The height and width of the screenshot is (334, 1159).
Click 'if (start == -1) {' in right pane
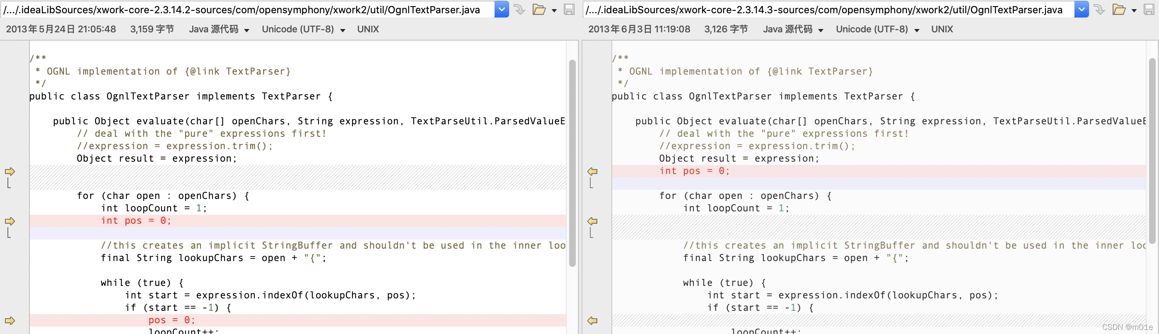[x=761, y=308]
